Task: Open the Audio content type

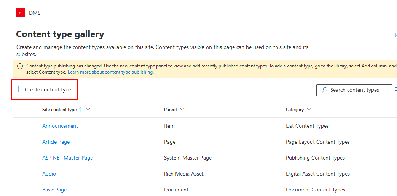Action: (x=49, y=174)
